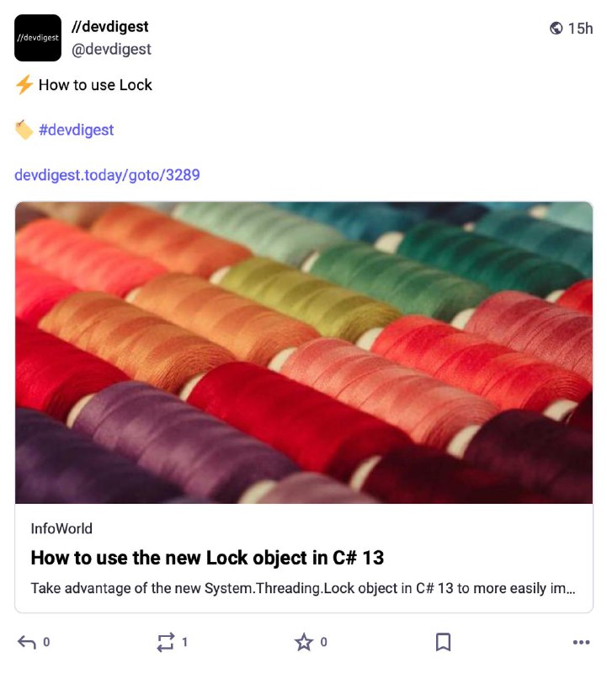
Task: Boost the How to use Lock post
Action: click(166, 642)
